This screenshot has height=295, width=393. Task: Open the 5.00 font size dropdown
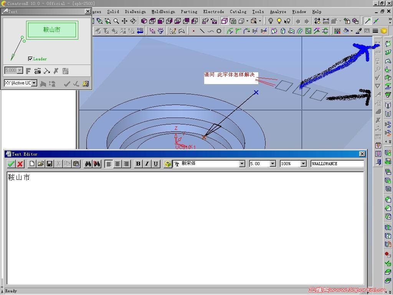273,164
